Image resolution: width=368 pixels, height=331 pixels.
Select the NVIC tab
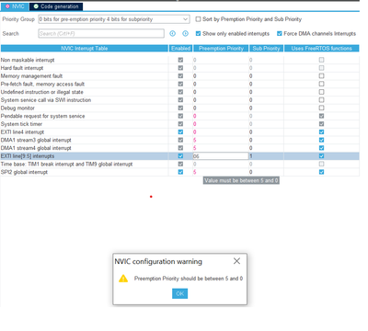tap(15, 6)
